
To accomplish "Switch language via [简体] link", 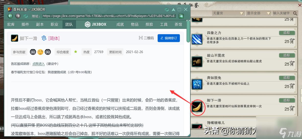I will point(54,38).
